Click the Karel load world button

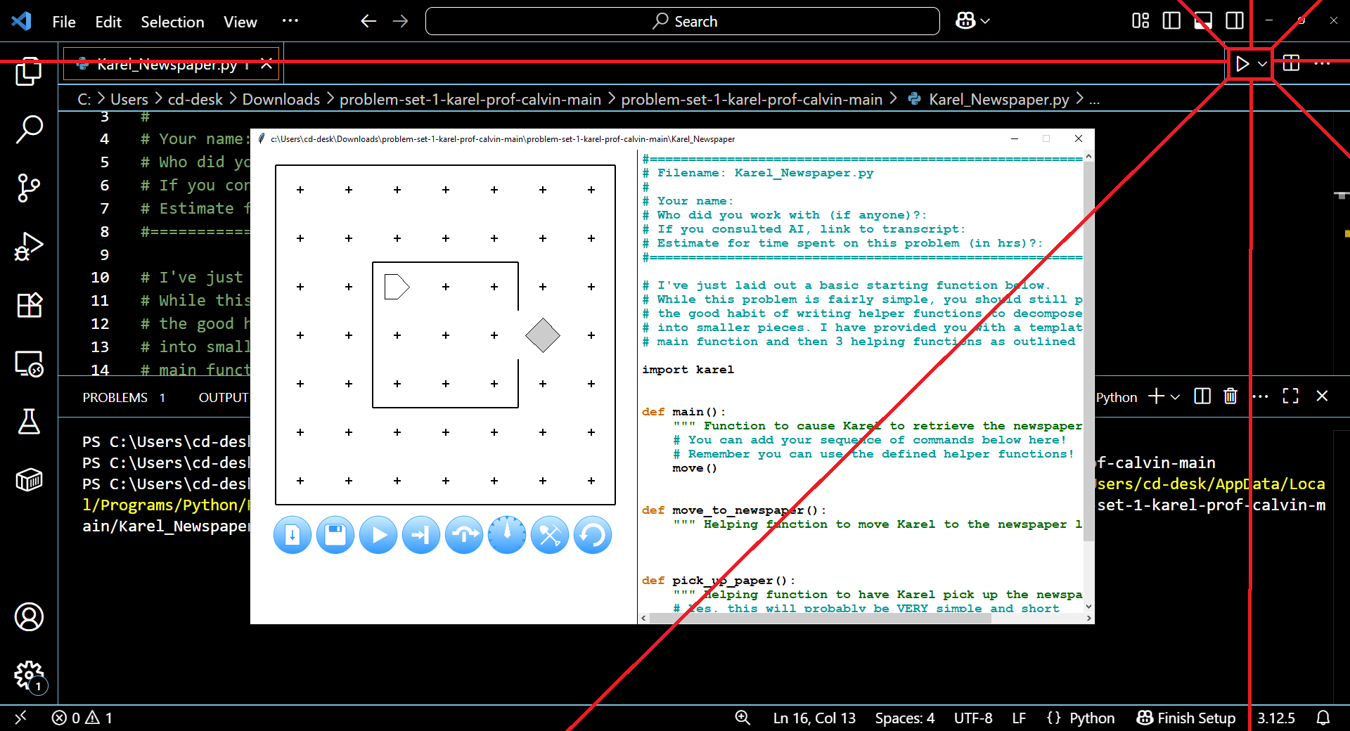pos(292,535)
